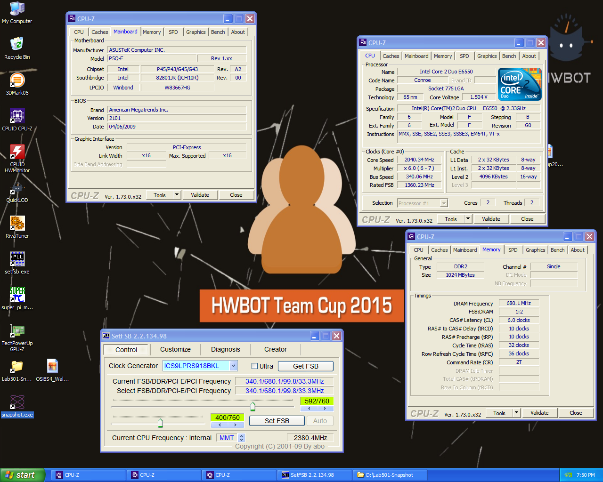
Task: Click Validate in the Mainboard CPU-Z window
Action: tap(200, 195)
